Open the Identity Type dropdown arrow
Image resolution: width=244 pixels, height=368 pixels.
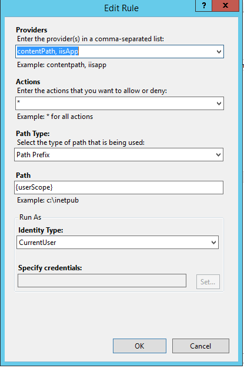213,243
